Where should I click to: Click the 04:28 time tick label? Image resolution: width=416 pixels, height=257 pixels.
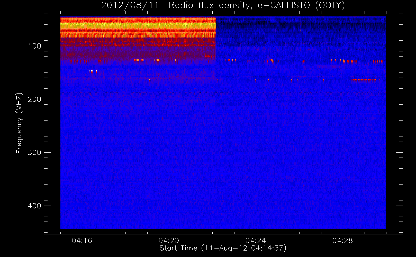[x=342, y=241]
